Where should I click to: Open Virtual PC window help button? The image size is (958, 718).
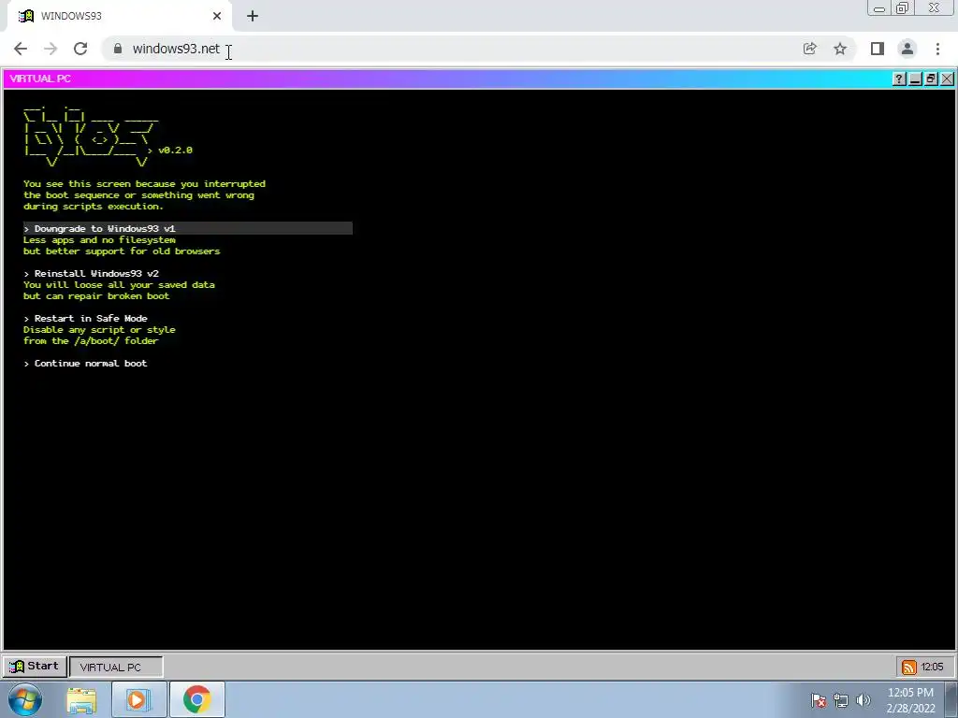(x=899, y=79)
